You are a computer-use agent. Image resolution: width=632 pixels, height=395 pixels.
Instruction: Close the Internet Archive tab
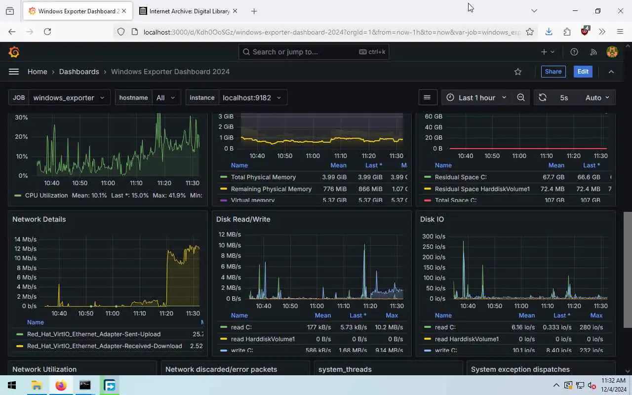point(235,11)
